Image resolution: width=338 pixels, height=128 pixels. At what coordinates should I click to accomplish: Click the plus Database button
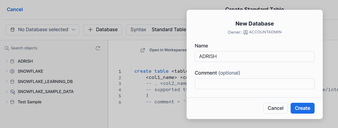pos(102,30)
